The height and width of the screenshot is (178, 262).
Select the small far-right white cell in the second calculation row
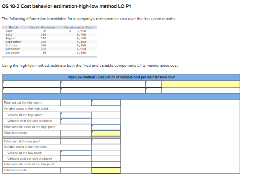point(230,90)
